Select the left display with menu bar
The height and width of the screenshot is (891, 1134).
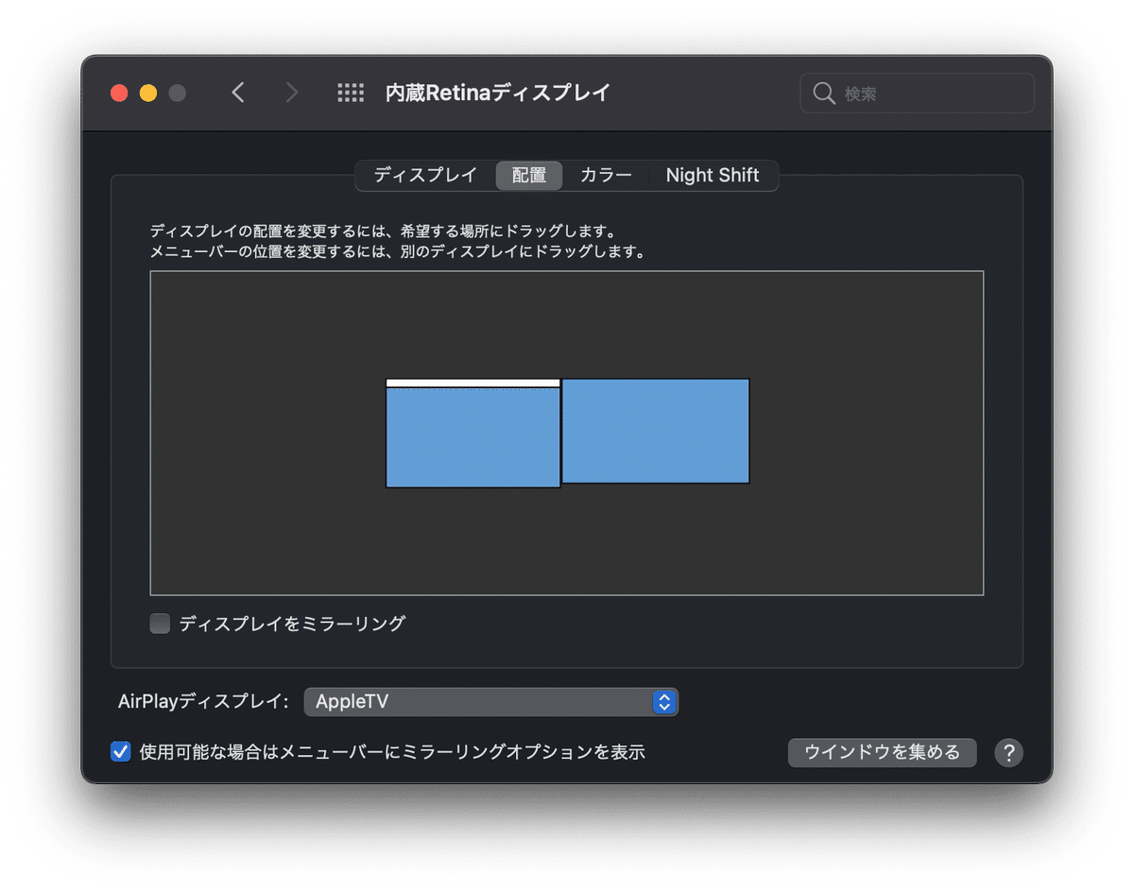[x=472, y=433]
